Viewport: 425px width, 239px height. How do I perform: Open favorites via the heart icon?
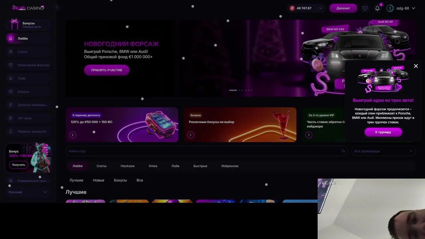click(x=365, y=8)
